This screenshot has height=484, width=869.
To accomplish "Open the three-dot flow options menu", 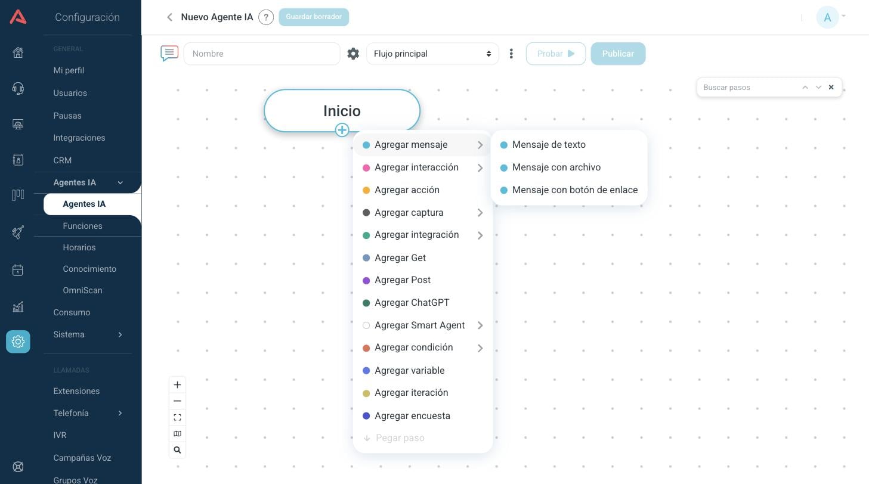I will (511, 54).
